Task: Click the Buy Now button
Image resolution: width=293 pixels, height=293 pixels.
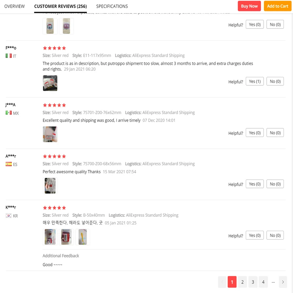Action: 249,6
